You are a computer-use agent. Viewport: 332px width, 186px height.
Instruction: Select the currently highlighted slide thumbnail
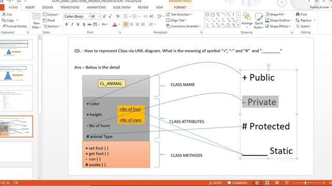point(16,126)
